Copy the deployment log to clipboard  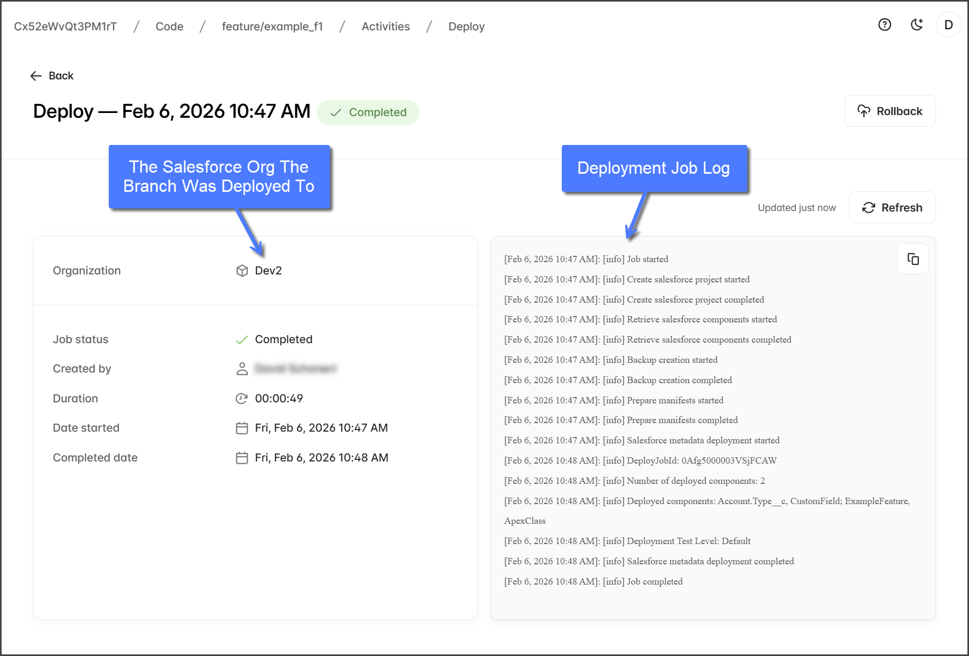pyautogui.click(x=913, y=259)
